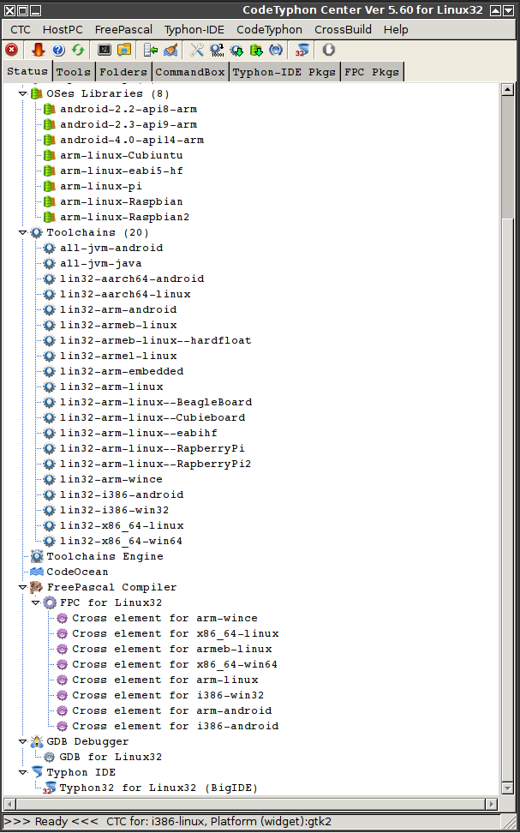520x833 pixels.
Task: Switch to the Typhon-IDE Pkgs tab
Action: pyautogui.click(x=284, y=72)
